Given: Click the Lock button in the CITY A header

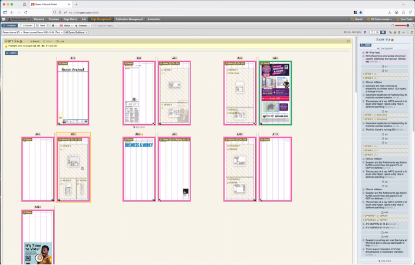Looking at the screenshot, I should (x=60, y=41).
